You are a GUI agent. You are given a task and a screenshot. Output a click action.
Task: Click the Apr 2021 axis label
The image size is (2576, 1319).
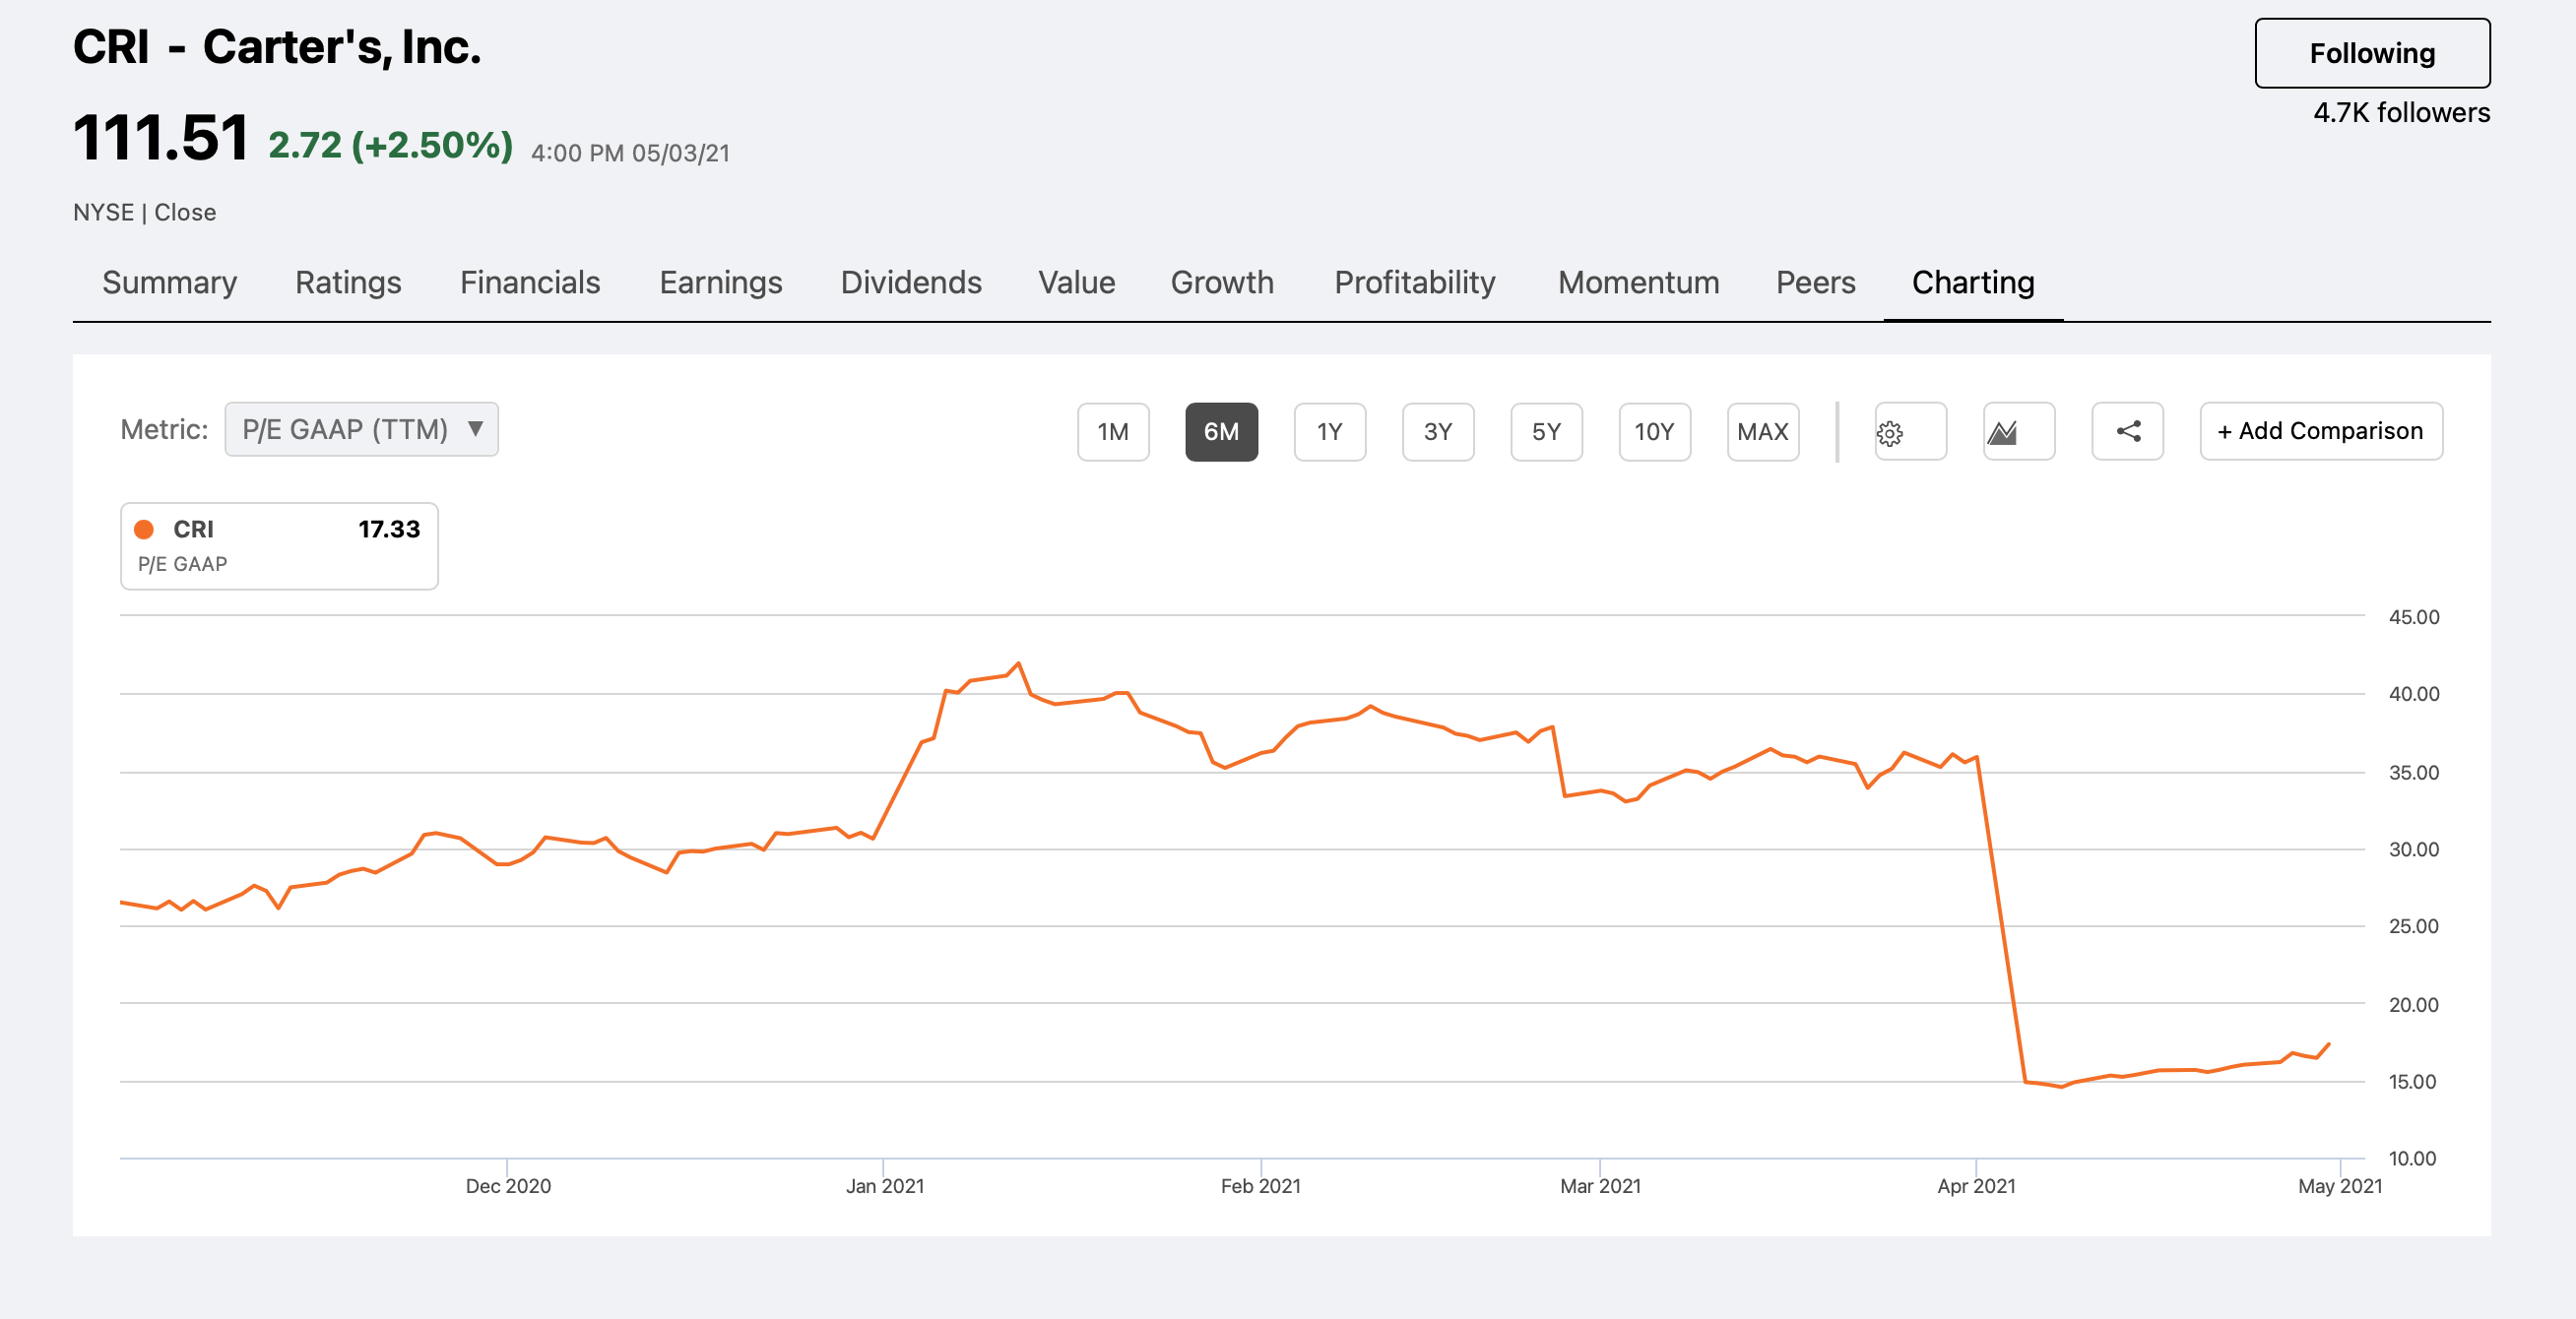coord(1976,1186)
